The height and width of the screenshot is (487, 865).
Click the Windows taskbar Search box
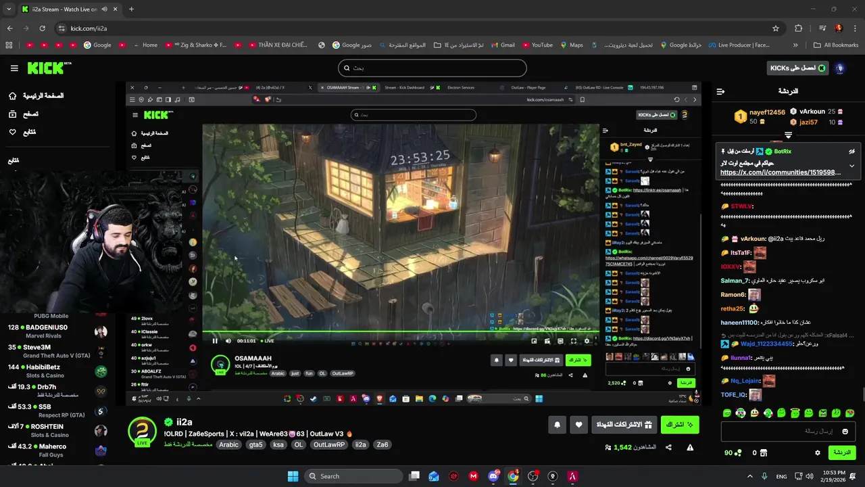click(x=352, y=476)
